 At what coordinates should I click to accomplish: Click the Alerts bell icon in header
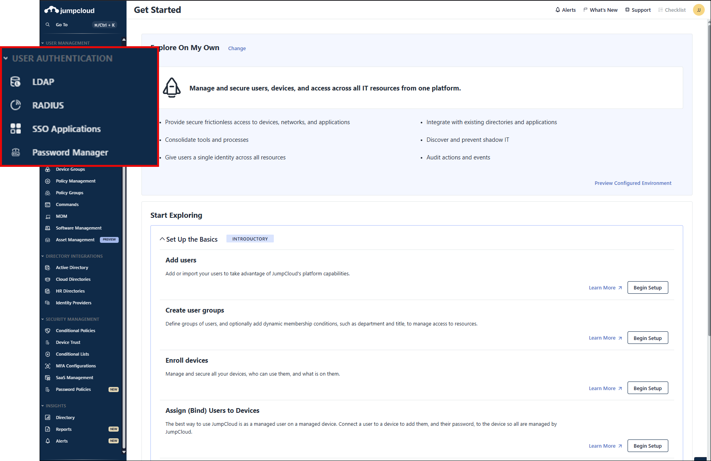tap(557, 10)
